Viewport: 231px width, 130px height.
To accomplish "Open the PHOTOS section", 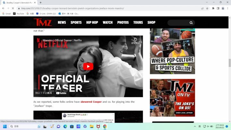I will [123, 23].
